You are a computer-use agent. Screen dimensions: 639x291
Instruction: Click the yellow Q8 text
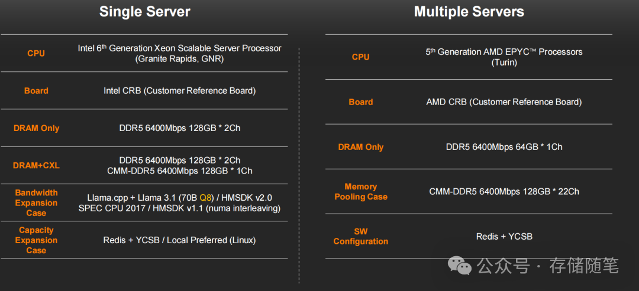click(x=205, y=198)
